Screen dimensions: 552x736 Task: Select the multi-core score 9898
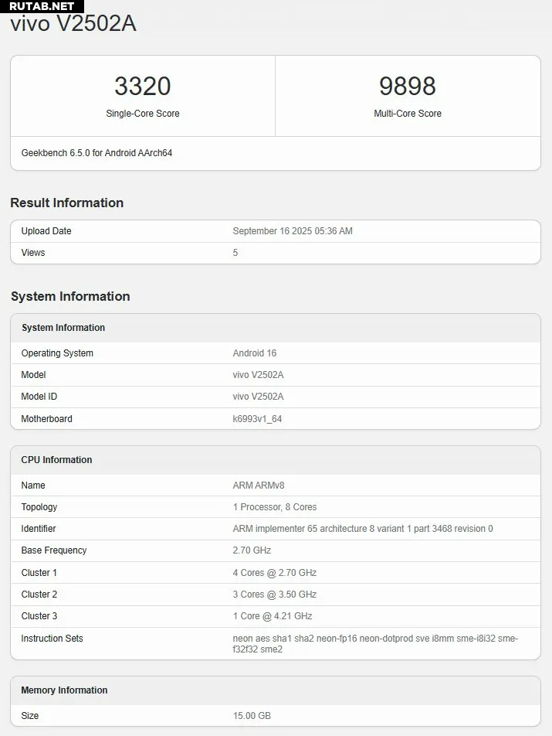tap(407, 86)
